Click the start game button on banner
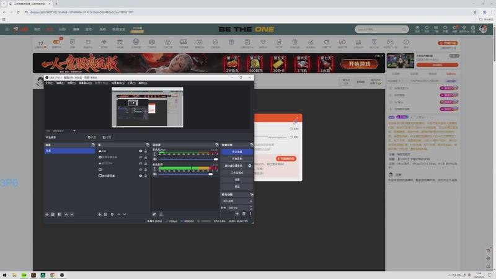Screen dimensions: 496x279 pos(360,64)
